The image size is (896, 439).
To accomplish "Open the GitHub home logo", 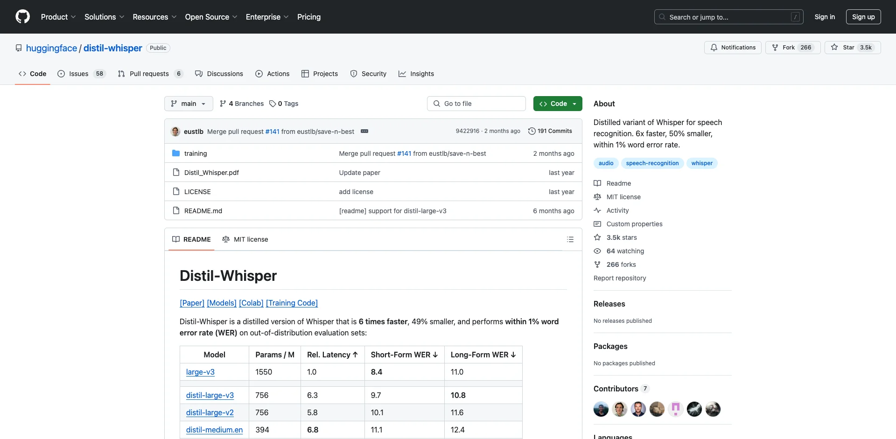I will point(22,17).
